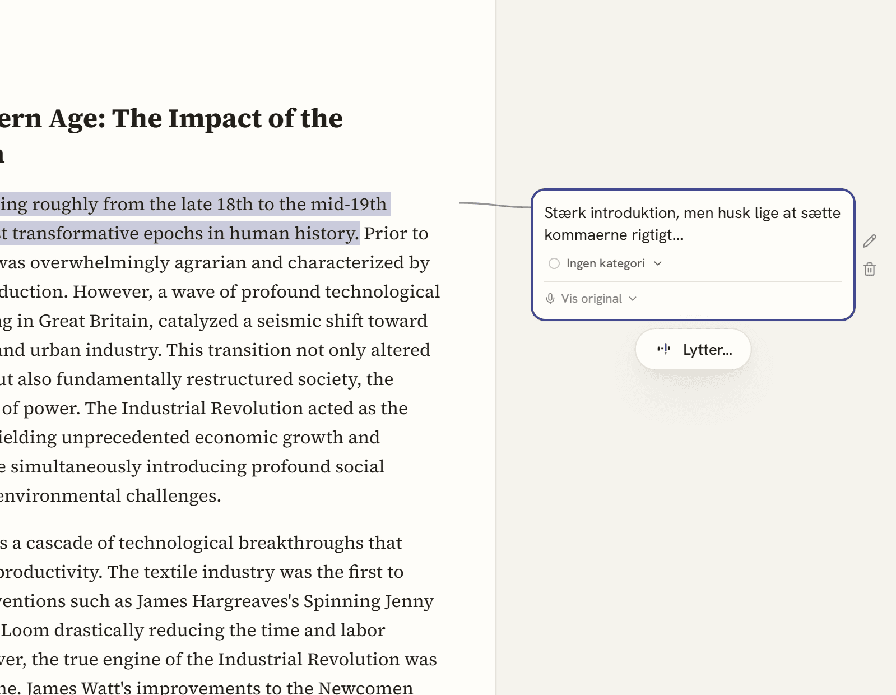This screenshot has width=896, height=695.
Task: Expand the chevron beside Vis original
Action: [633, 299]
